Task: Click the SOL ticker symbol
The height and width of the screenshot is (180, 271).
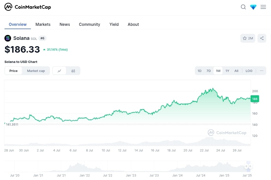Action: 34,39
